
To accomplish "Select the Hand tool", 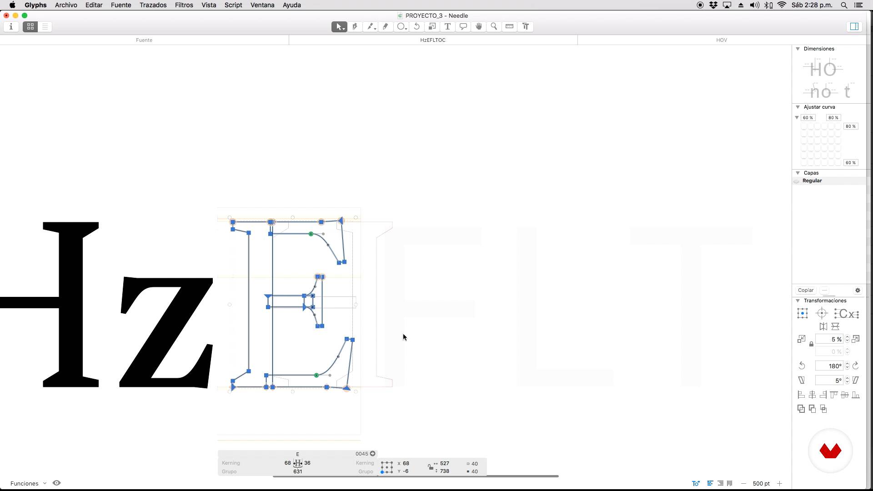I will point(478,27).
